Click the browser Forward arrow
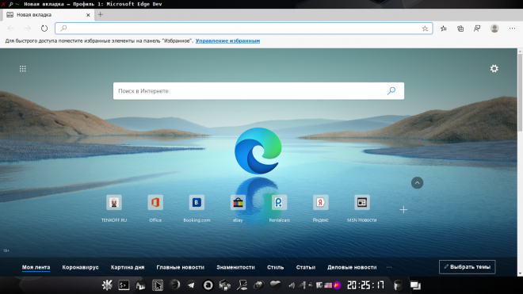The height and width of the screenshot is (294, 523). (28, 29)
